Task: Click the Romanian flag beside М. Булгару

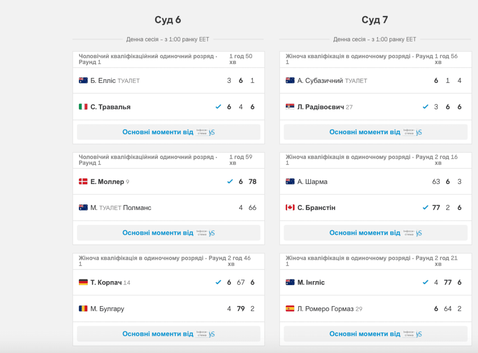Action: click(83, 309)
